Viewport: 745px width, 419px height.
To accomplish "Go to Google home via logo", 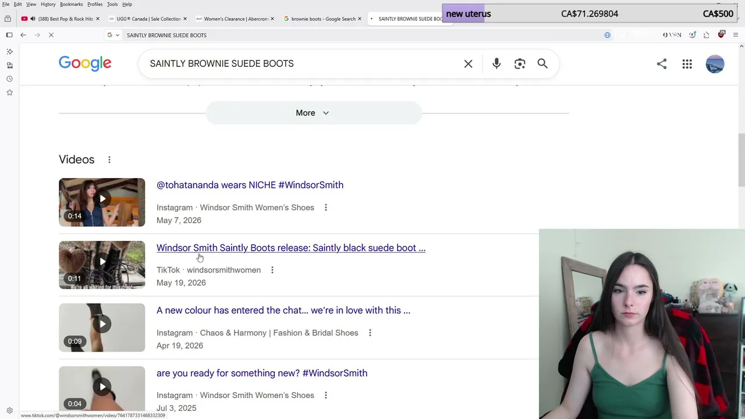I will [x=85, y=63].
